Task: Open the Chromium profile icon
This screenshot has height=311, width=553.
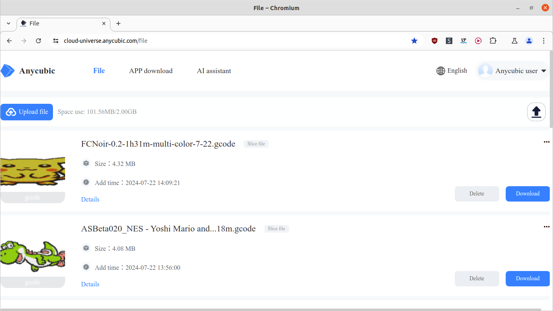Action: 529,41
